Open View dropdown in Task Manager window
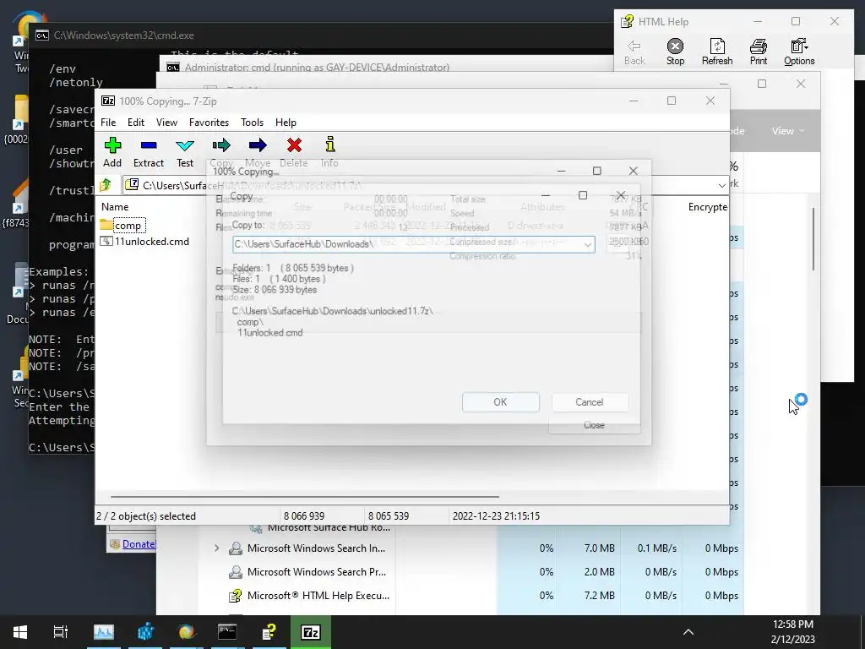 [788, 131]
